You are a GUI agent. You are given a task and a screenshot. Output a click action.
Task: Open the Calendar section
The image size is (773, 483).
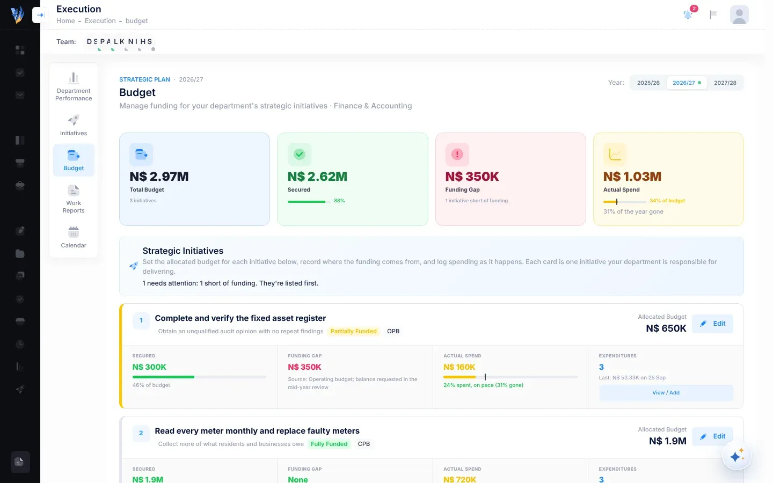click(x=74, y=237)
